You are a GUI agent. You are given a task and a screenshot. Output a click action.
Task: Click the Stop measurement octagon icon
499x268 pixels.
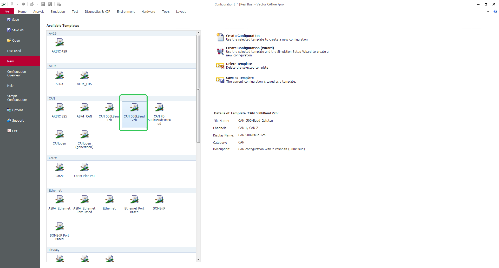(23, 4)
